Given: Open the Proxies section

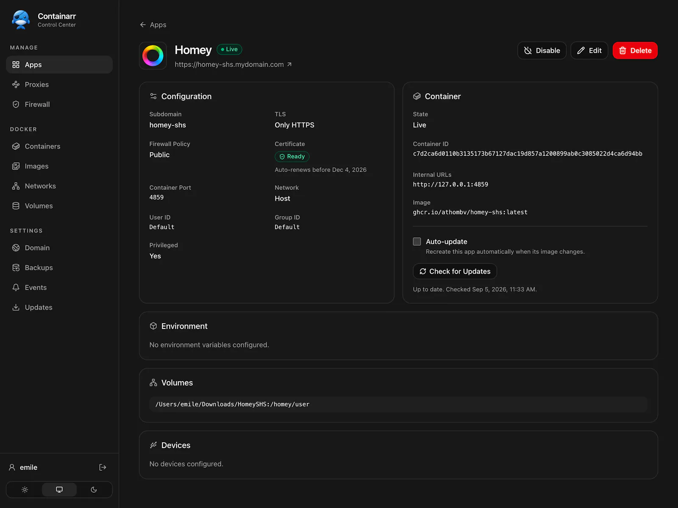Looking at the screenshot, I should (x=59, y=84).
